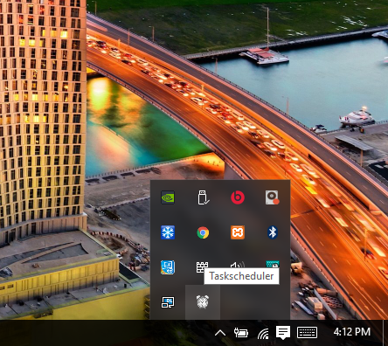
Task: Open the Wi-Fi network icon in taskbar
Action: 263,334
